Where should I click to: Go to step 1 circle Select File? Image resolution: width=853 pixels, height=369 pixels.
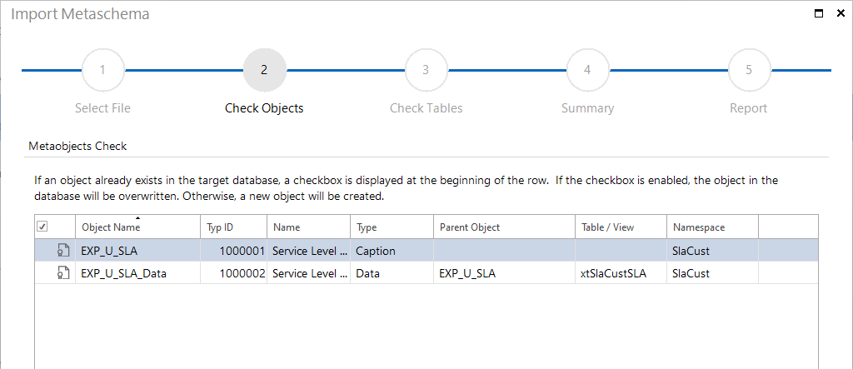coord(102,70)
